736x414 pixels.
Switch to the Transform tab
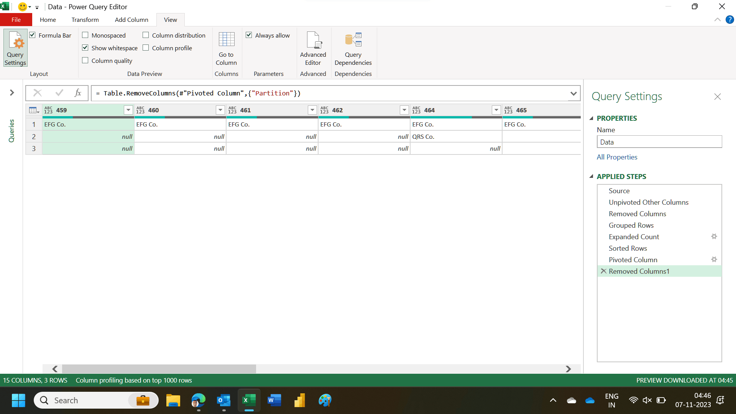coord(85,20)
